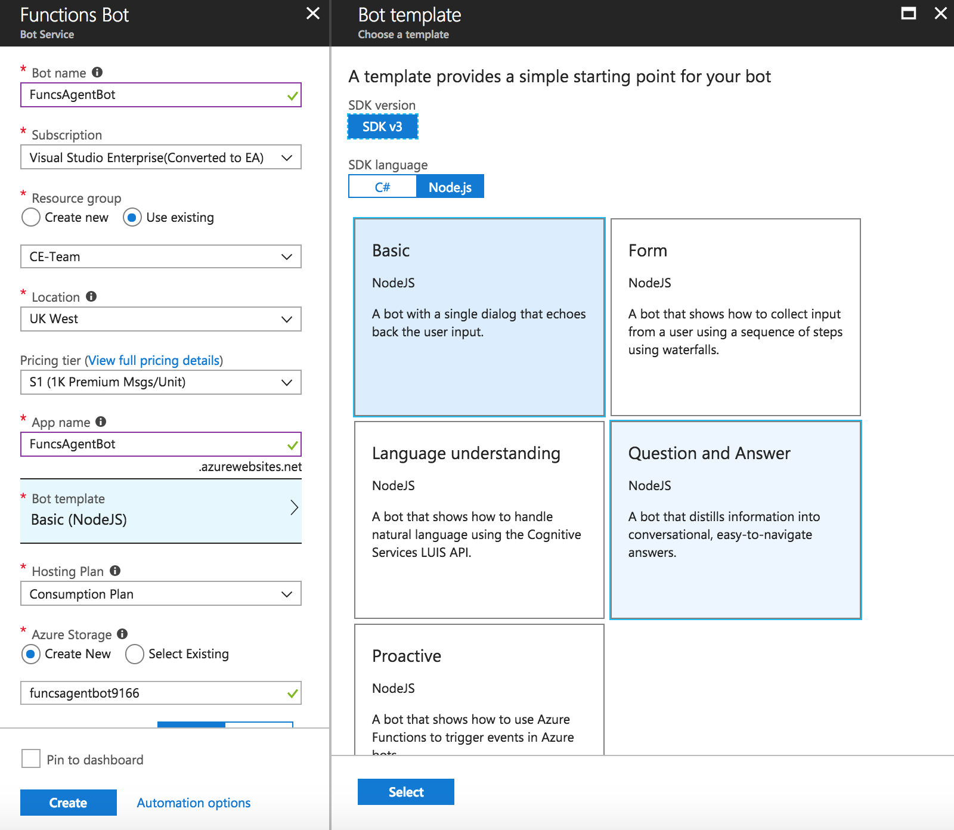Choose Create New Azure Storage option
Screen dimensions: 954x830
31,654
